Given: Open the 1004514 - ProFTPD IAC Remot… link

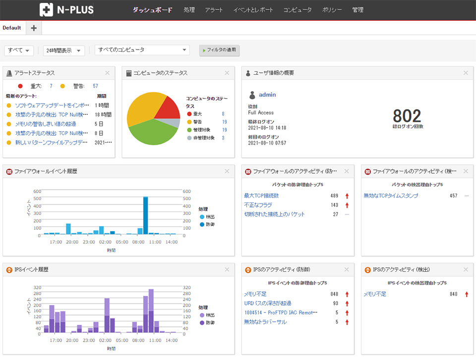Looking at the screenshot, I should point(281,313).
